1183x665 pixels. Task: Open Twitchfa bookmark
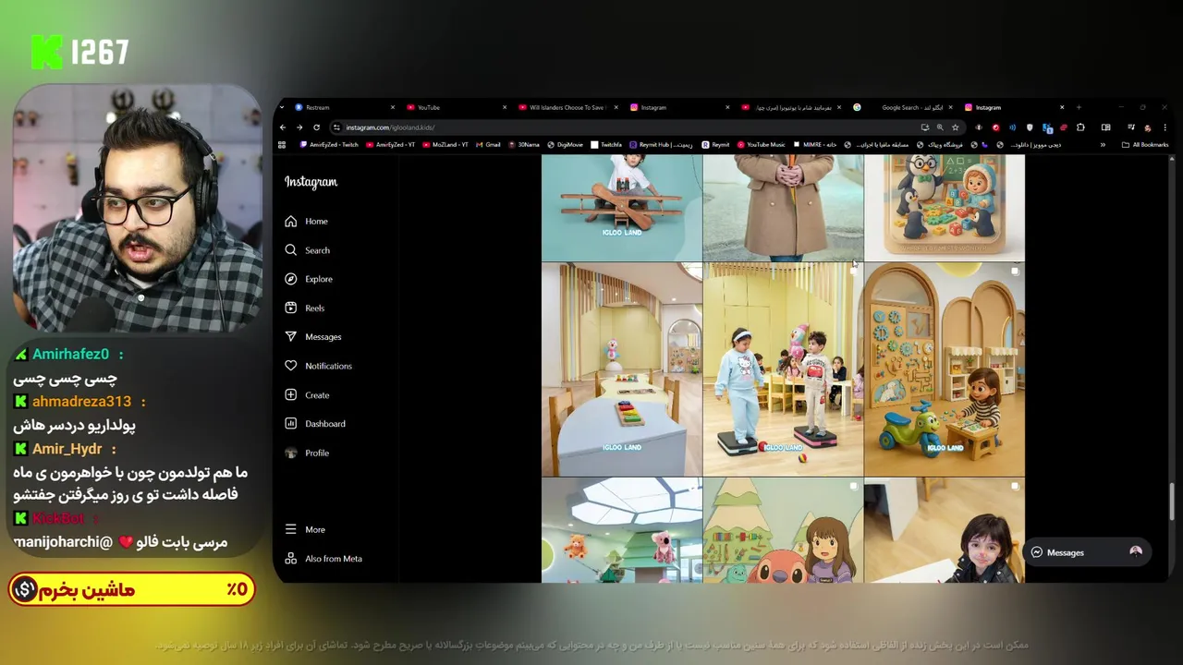pyautogui.click(x=606, y=145)
